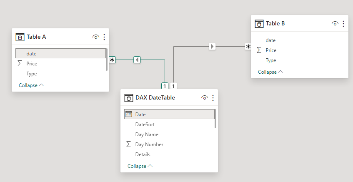353x182 pixels.
Task: Select the Day Name field
Action: (169, 134)
